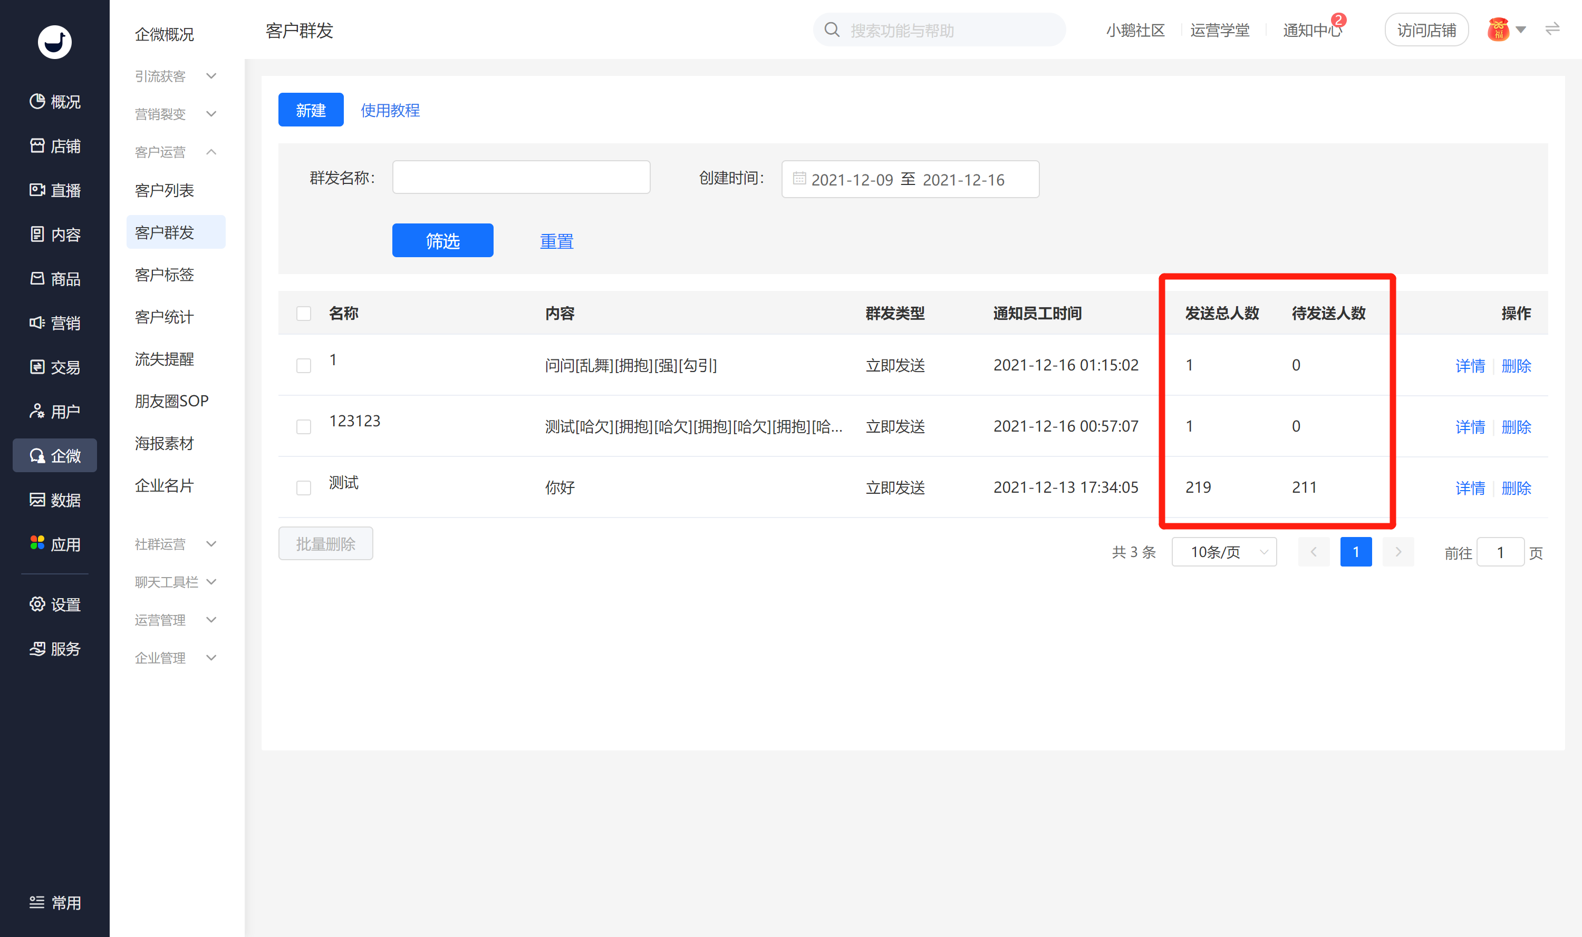Go to 朋友圈SOP menu item

point(171,401)
